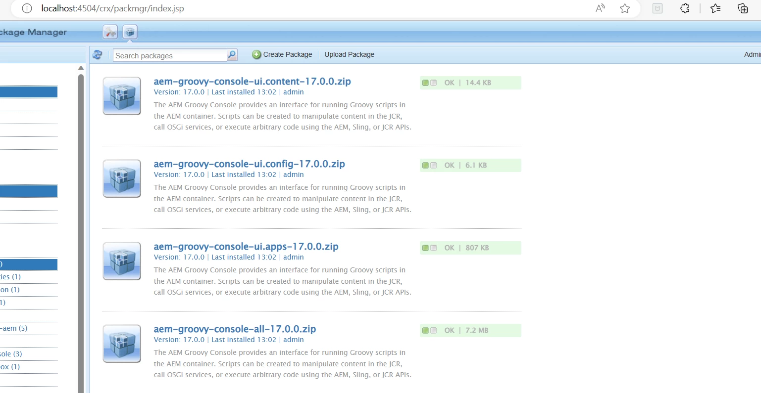Viewport: 761px width, 393px height.
Task: Open aem-groovy-console-ui.config-17.0.0.zip package
Action: coord(250,164)
